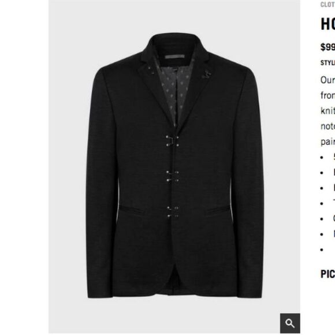Click the bottom hook clasp on the jacket

173,212
